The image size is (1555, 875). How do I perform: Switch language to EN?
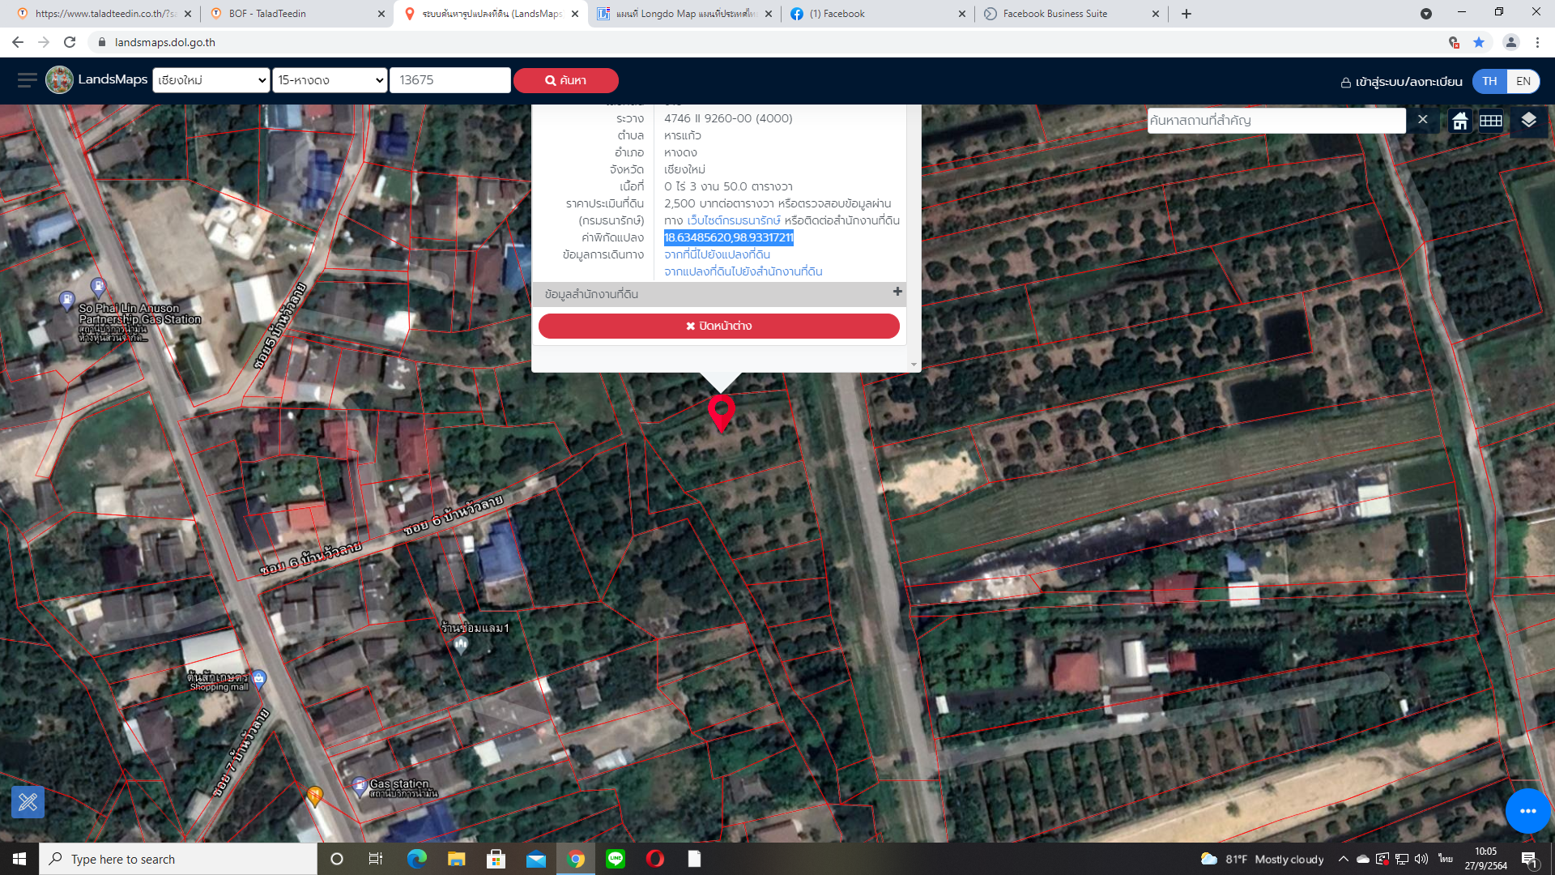(1523, 81)
